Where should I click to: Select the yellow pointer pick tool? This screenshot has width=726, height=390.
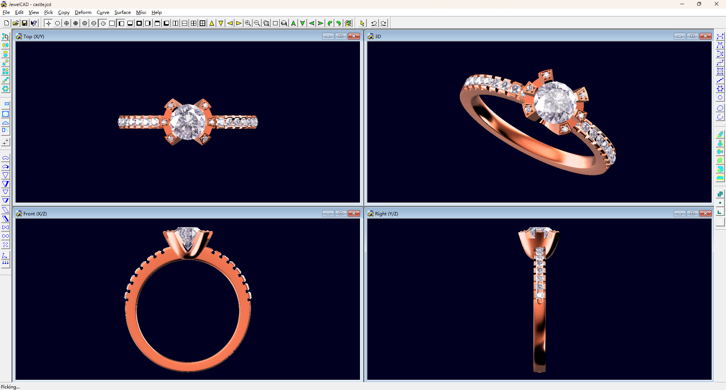pyautogui.click(x=362, y=23)
